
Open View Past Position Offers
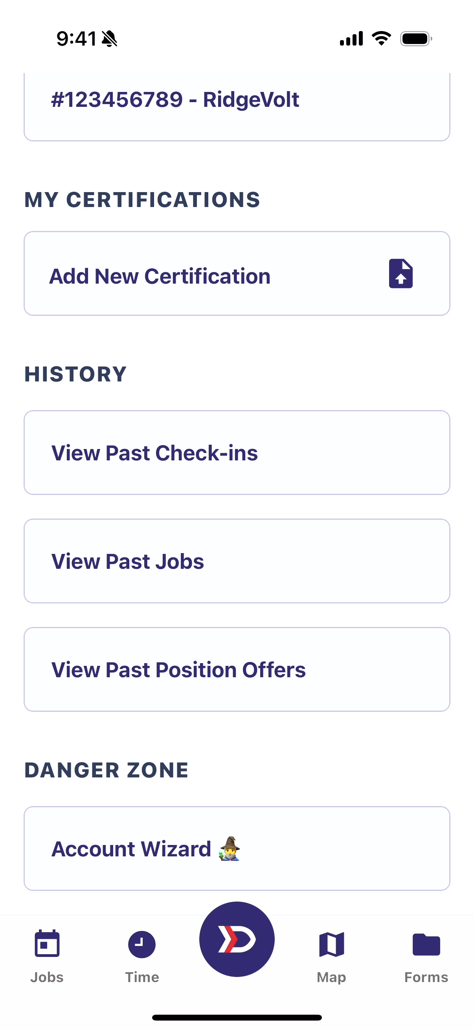237,669
